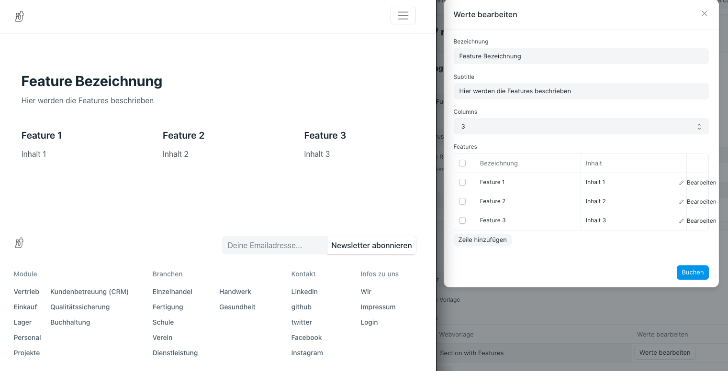The image size is (728, 371).
Task: Close the Werte bearbeiten dialog
Action: (x=705, y=13)
